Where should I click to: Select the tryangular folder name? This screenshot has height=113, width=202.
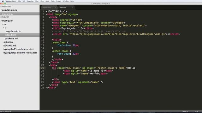pyautogui.click(x=7, y=21)
